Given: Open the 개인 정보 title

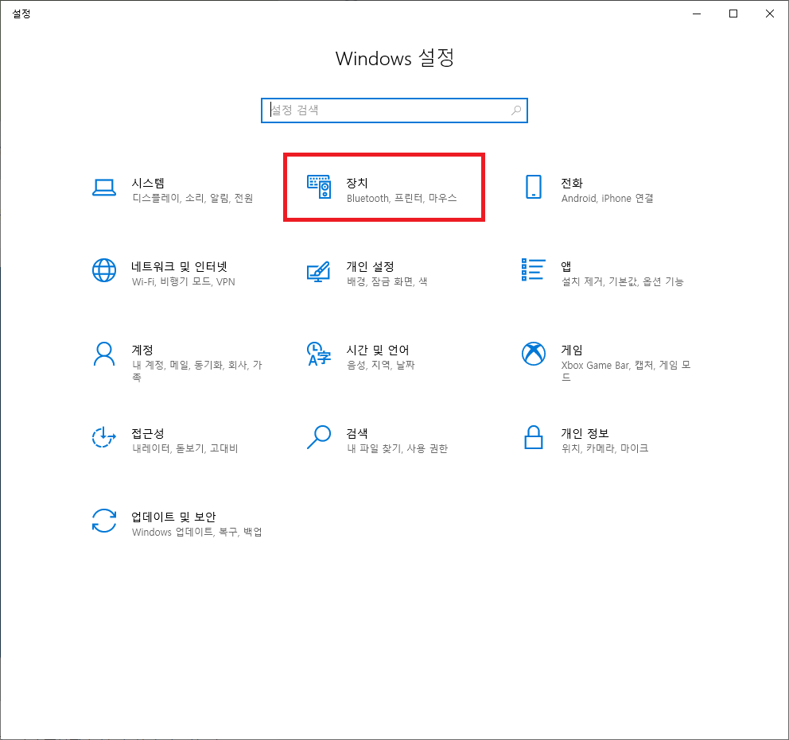Looking at the screenshot, I should click(x=585, y=433).
